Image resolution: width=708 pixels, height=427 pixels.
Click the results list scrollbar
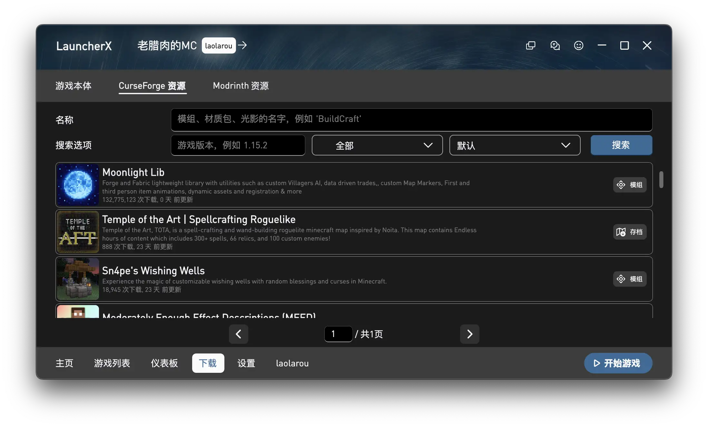pos(661,180)
